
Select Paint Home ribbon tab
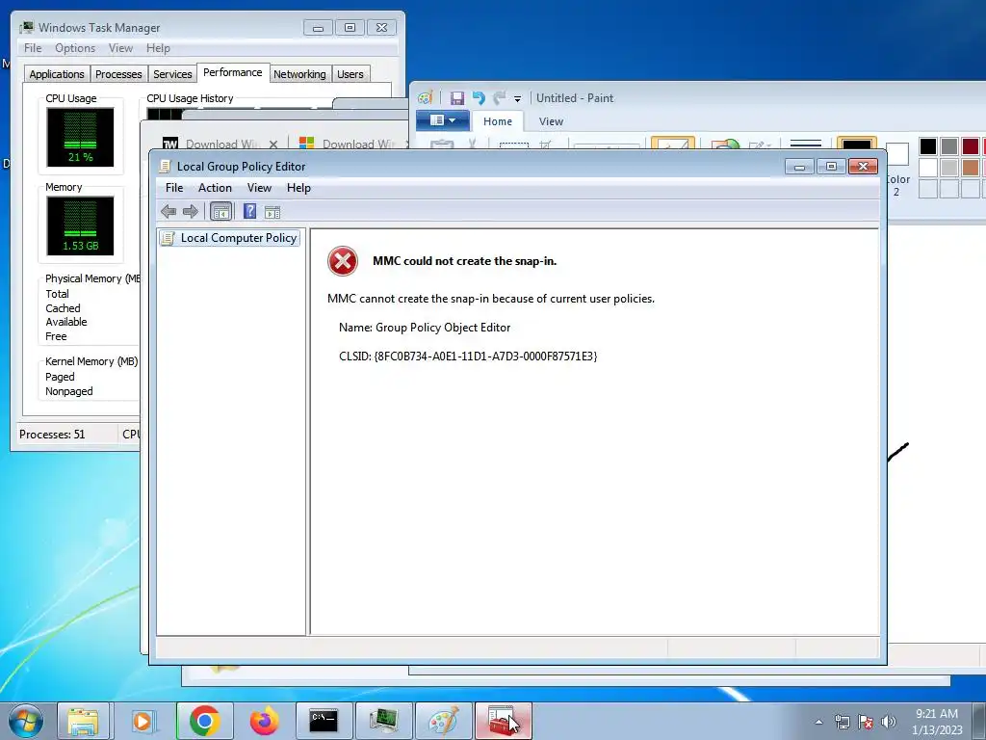498,121
